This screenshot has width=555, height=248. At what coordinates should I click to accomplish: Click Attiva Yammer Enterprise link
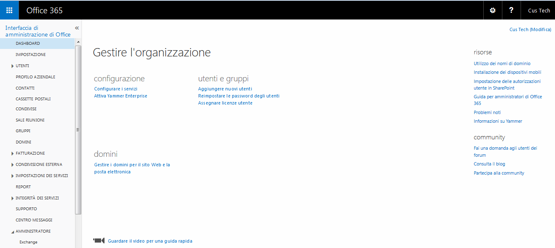coord(121,96)
